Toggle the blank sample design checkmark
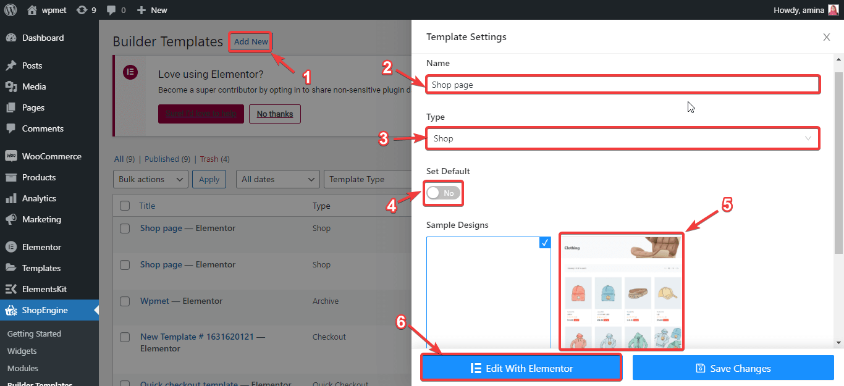This screenshot has height=386, width=844. pyautogui.click(x=545, y=243)
